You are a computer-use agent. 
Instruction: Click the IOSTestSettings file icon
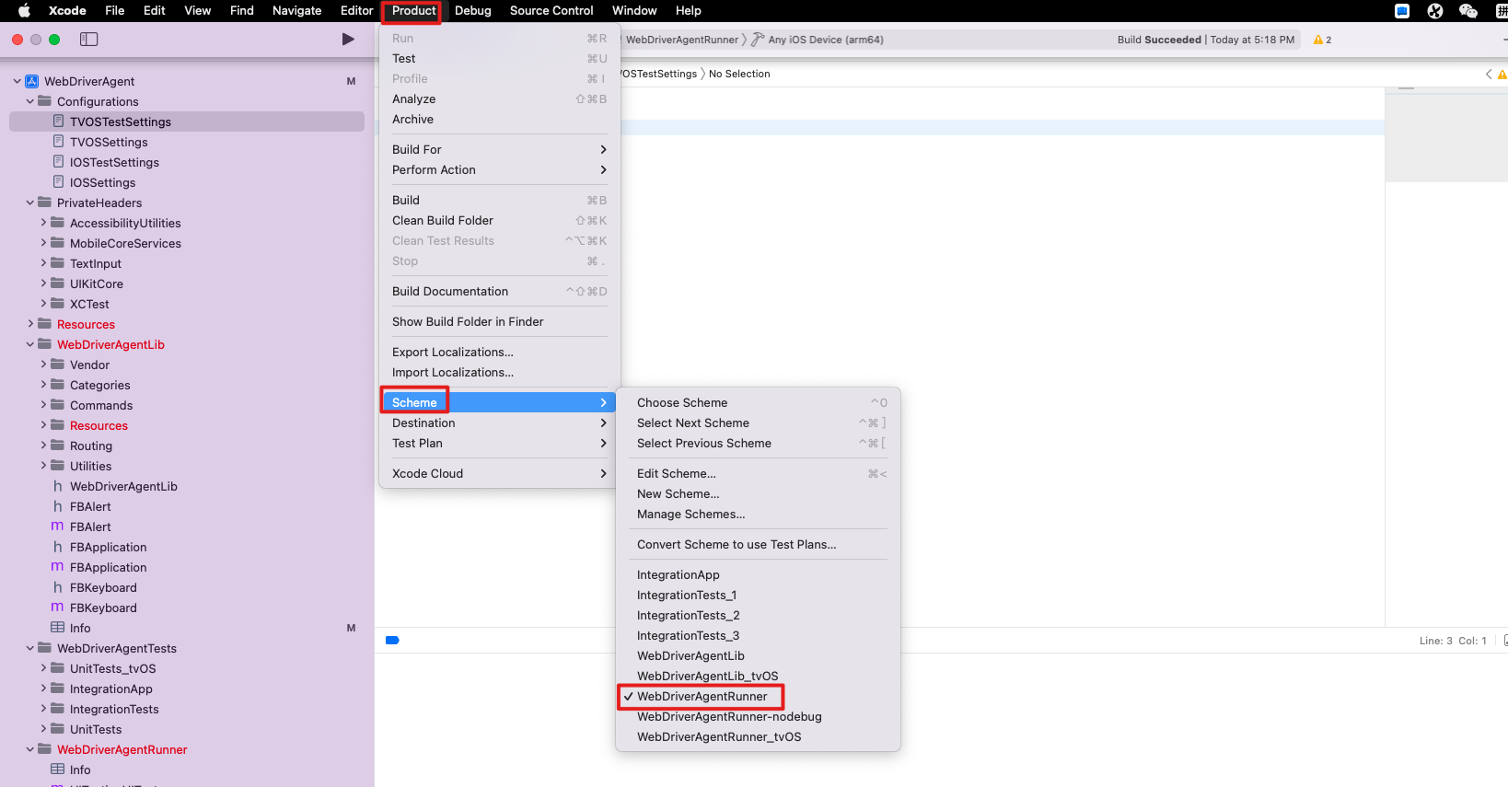59,162
